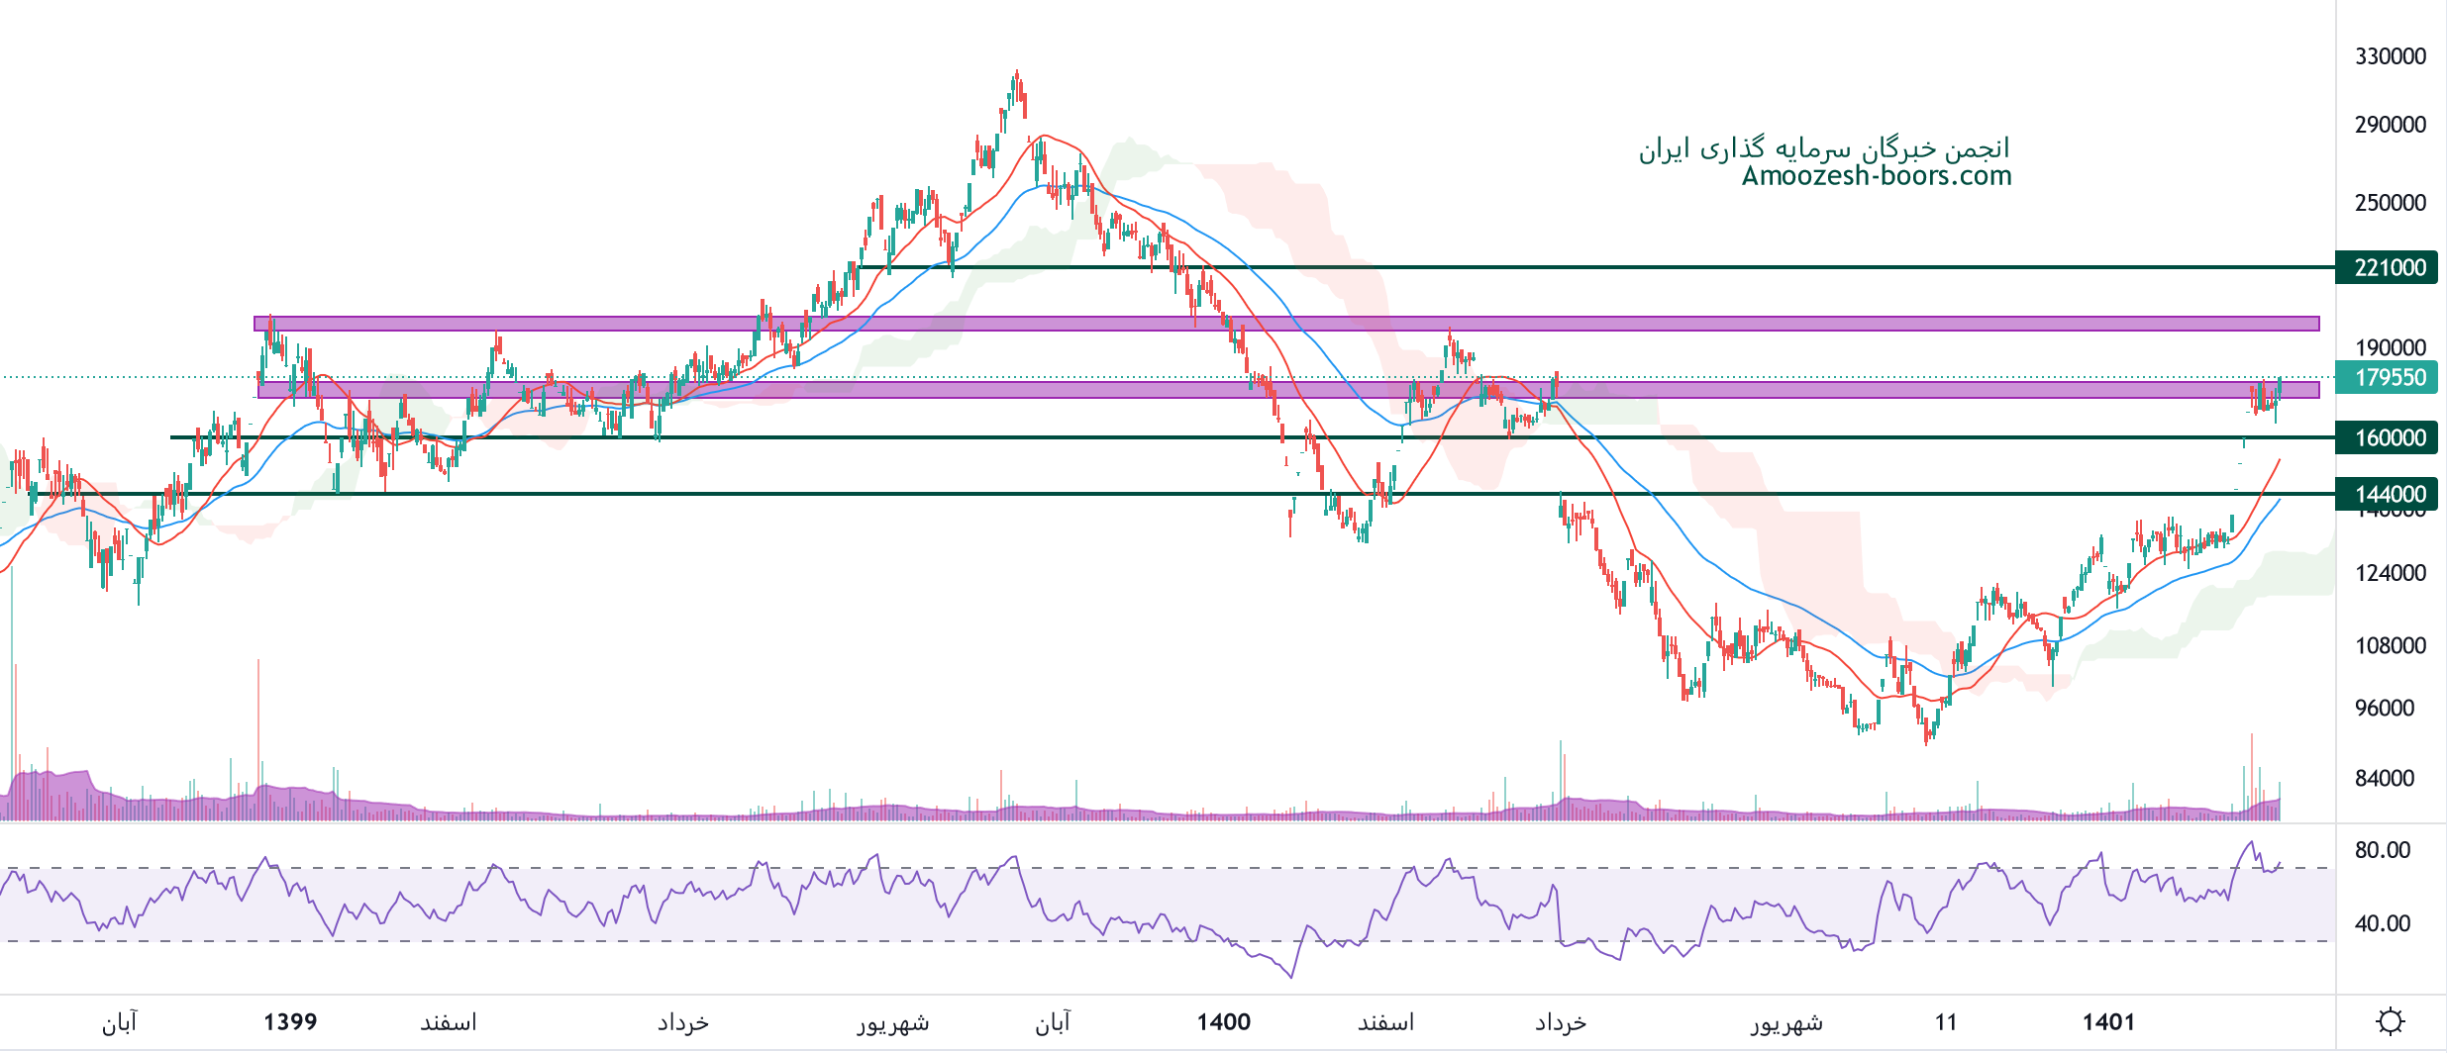Select the current price 179550 label
This screenshot has height=1053, width=2447.
pyautogui.click(x=2389, y=377)
